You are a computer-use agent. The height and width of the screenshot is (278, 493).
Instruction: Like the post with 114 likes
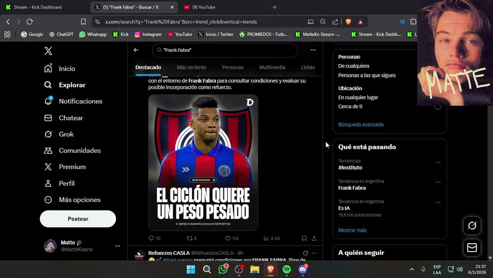tap(232, 238)
